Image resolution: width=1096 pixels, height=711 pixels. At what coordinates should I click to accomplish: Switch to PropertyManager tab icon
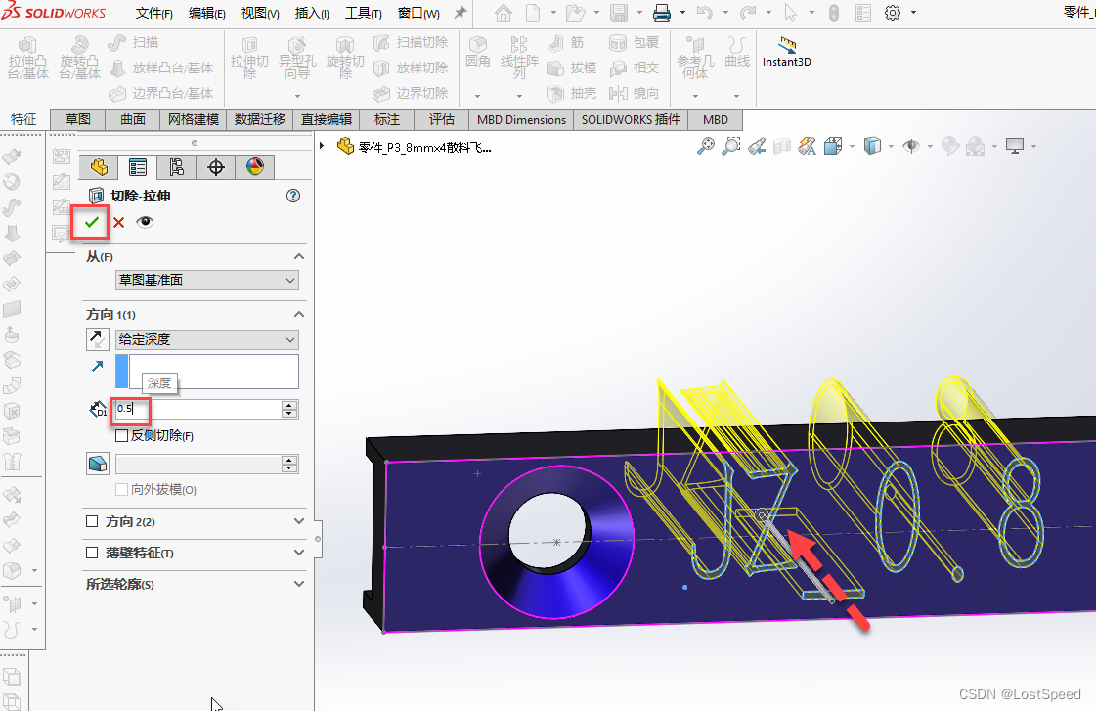tap(138, 167)
